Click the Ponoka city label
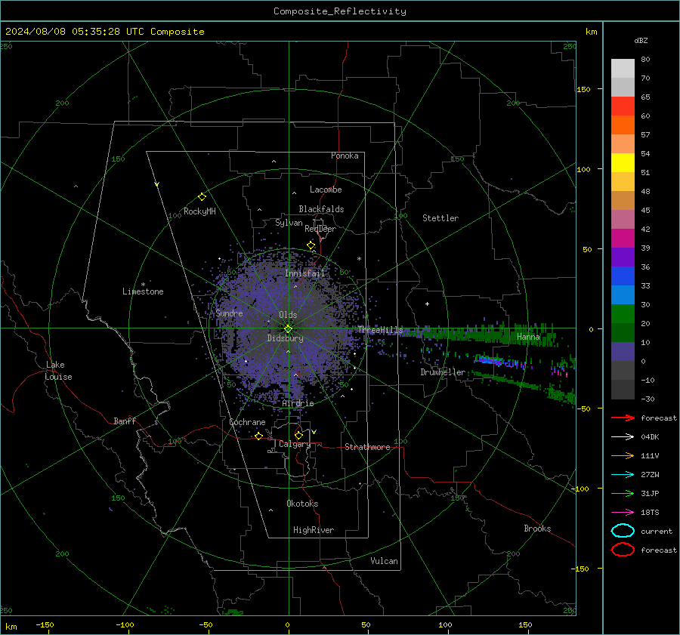Screen dimensions: 680x635 (x=345, y=156)
